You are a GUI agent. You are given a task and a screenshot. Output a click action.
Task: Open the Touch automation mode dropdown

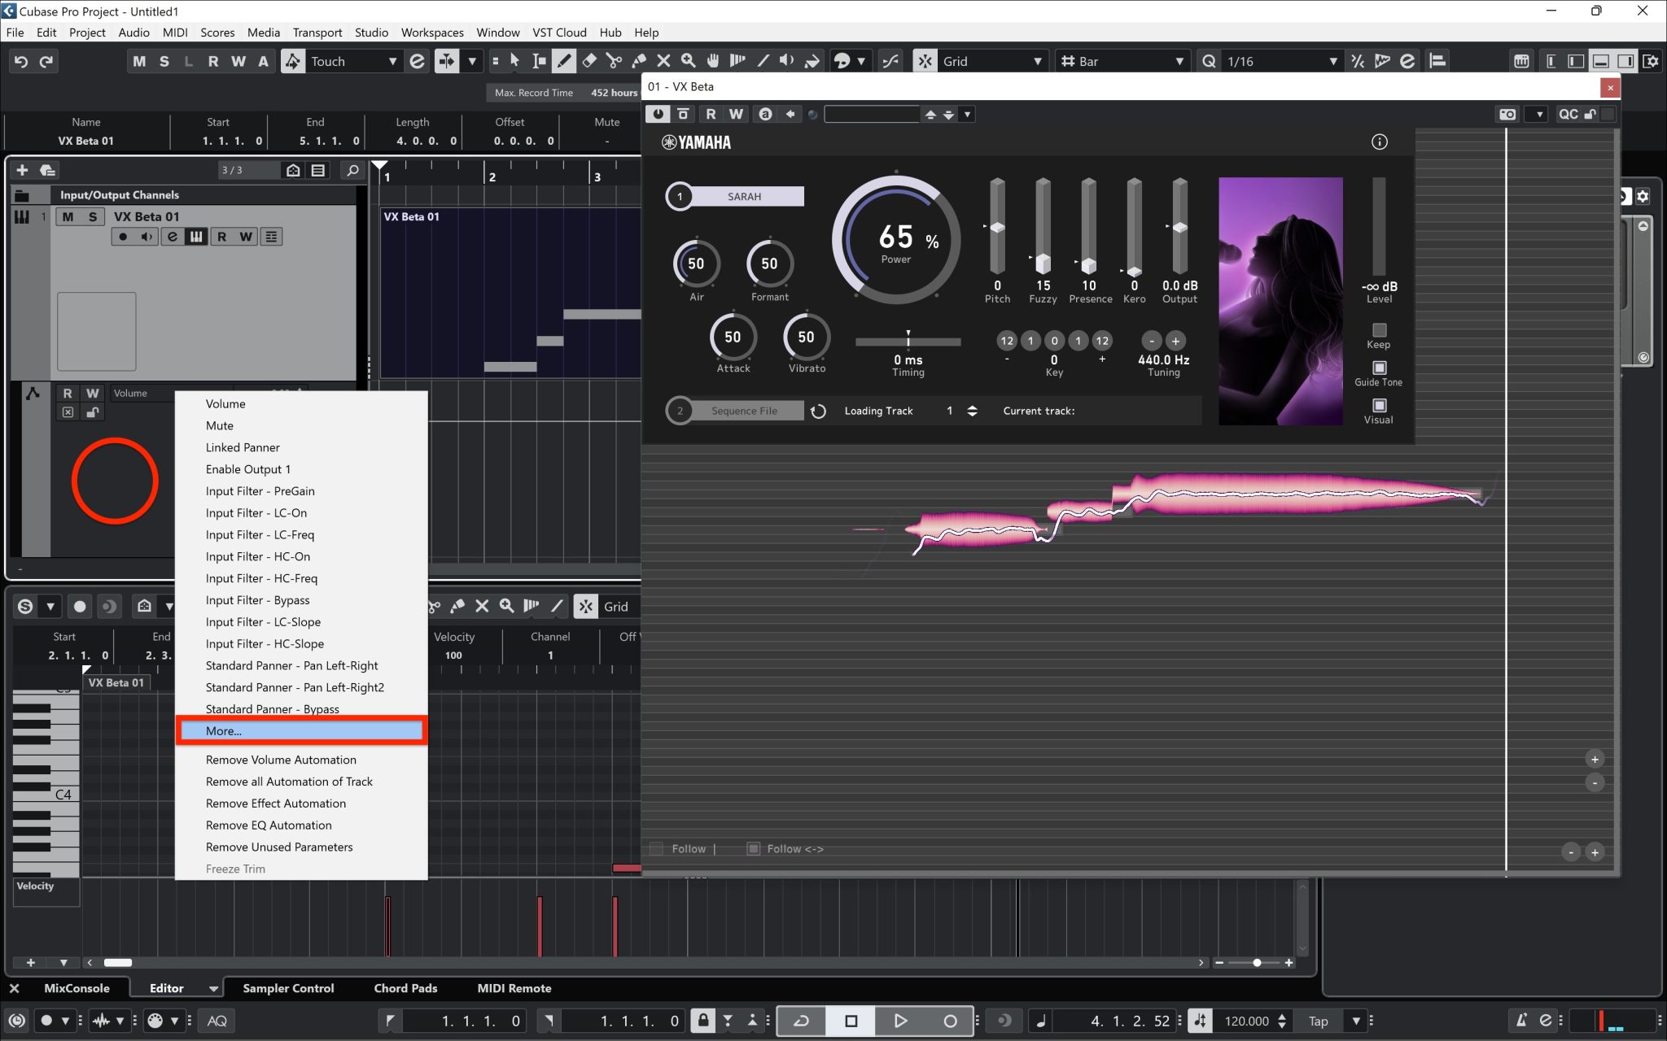392,60
